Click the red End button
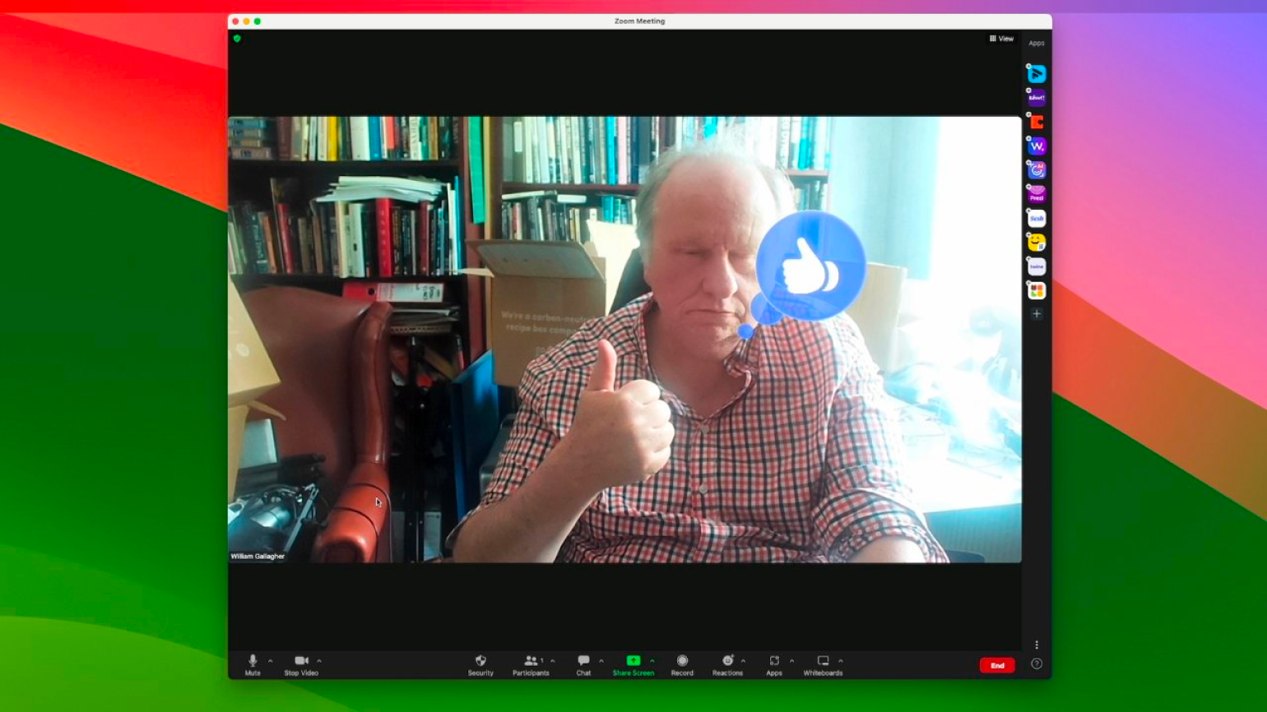This screenshot has width=1267, height=712. pyautogui.click(x=996, y=665)
